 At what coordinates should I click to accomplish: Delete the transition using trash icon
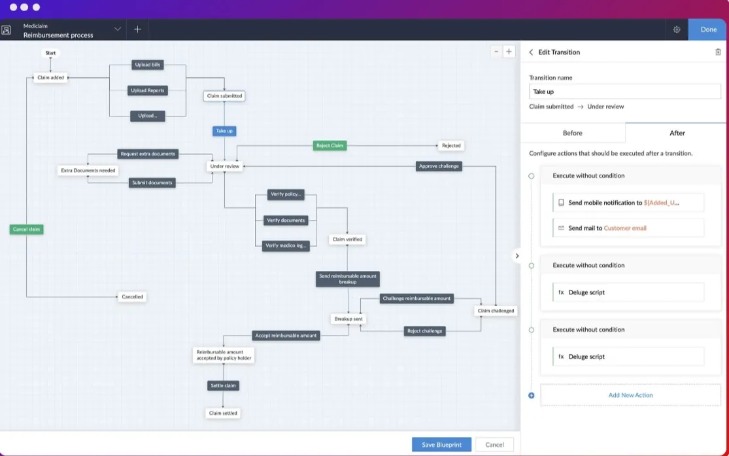718,52
